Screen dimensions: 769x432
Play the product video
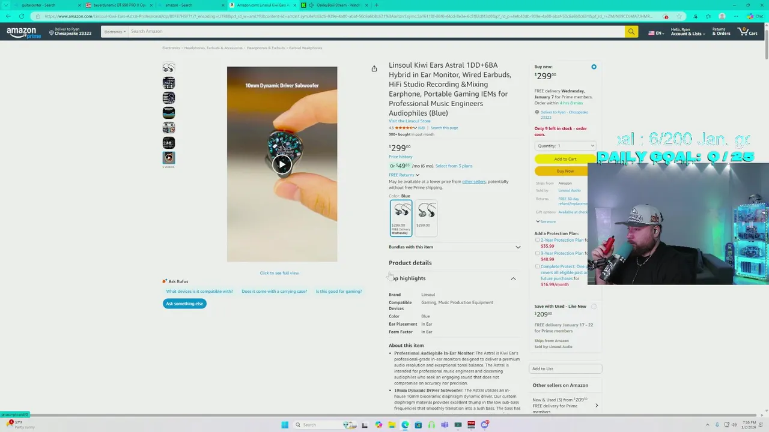click(x=282, y=164)
